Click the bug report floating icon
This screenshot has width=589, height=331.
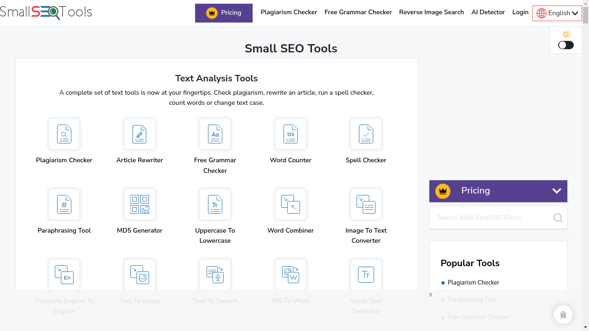pyautogui.click(x=563, y=314)
